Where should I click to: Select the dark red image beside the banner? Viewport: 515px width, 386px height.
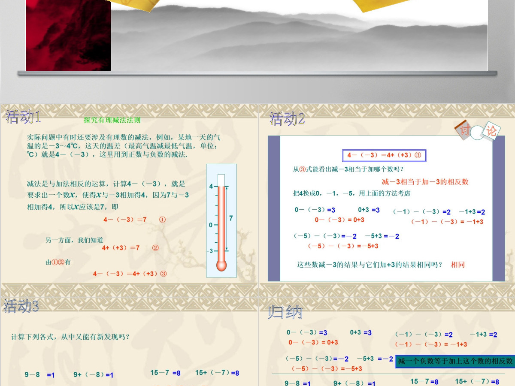coord(68,35)
